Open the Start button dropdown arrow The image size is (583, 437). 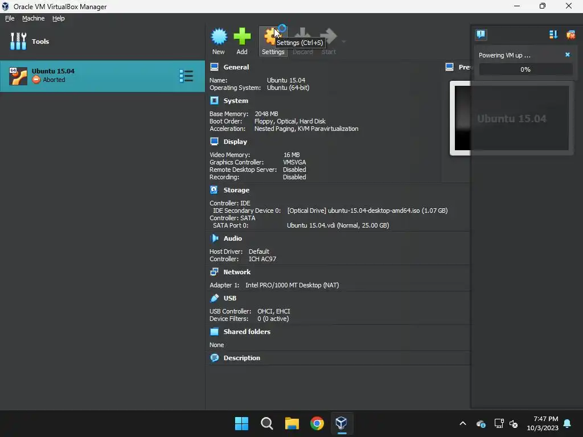tap(343, 42)
